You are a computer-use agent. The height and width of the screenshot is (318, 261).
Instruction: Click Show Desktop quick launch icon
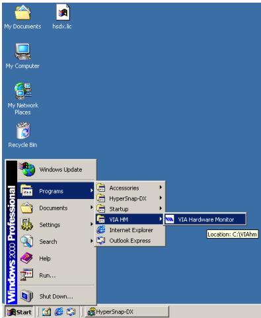(46, 312)
